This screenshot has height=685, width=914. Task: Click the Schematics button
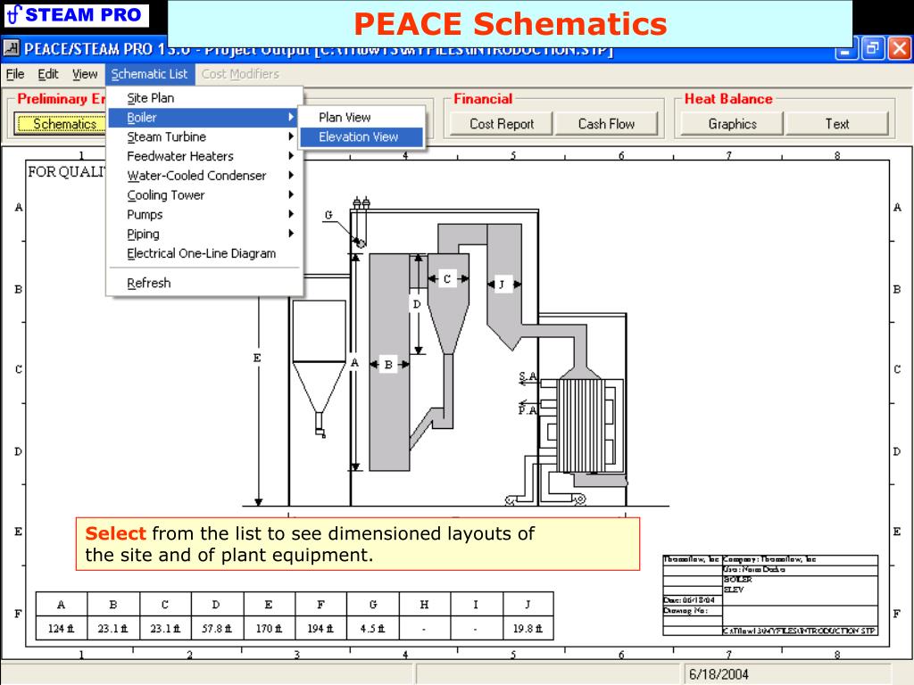point(61,124)
